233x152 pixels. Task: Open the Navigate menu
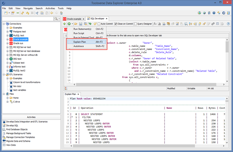tap(28, 8)
